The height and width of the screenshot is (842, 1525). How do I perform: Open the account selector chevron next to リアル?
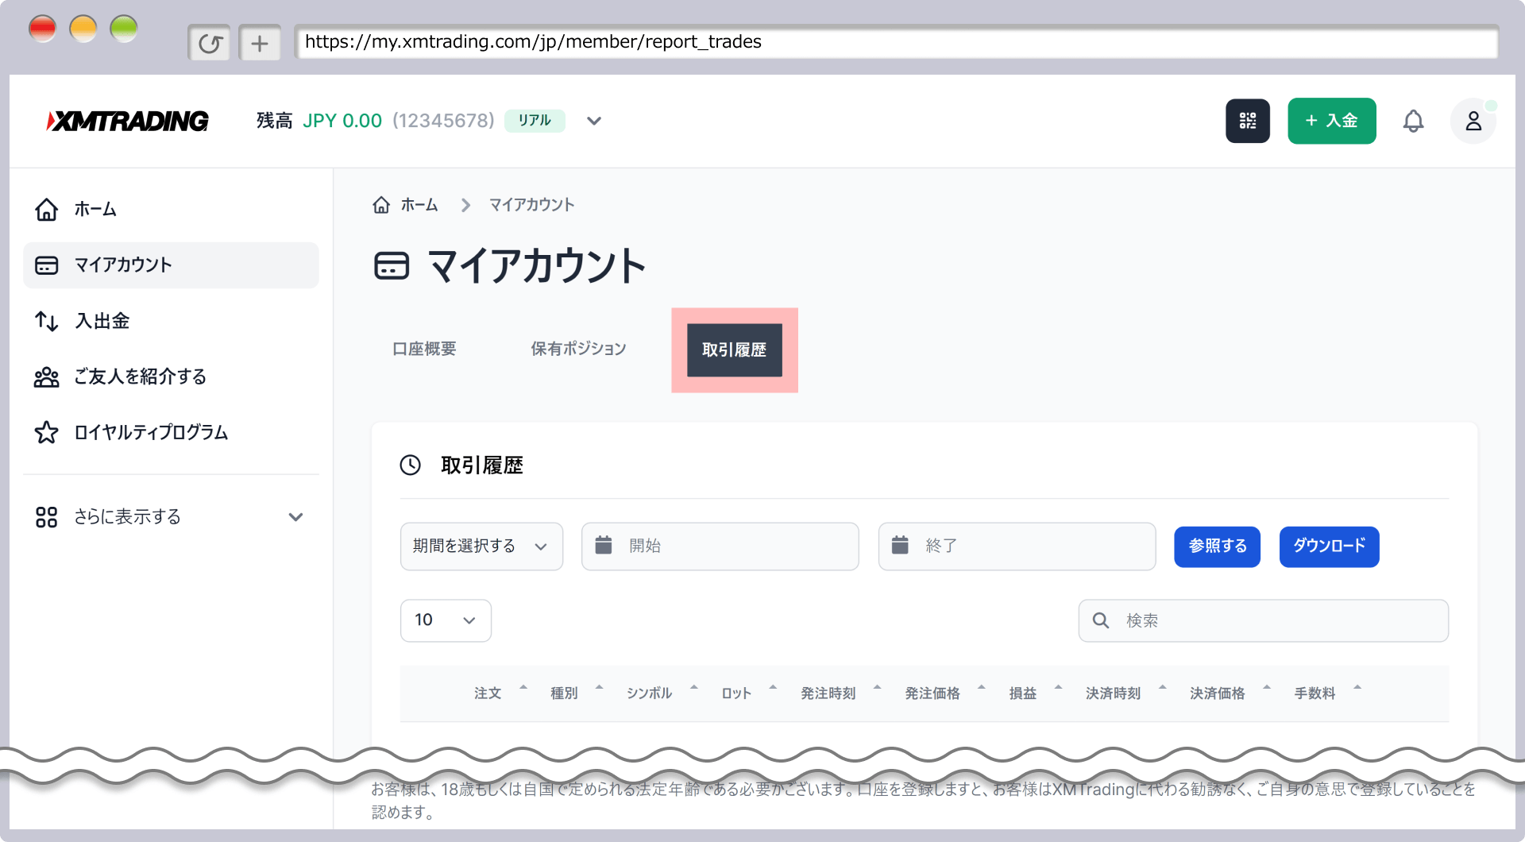[x=594, y=121]
